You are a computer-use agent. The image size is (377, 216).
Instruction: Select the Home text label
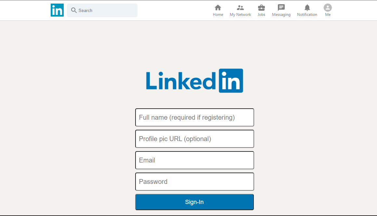coord(218,15)
